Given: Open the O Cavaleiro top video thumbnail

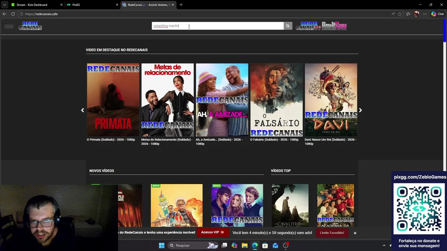Looking at the screenshot, I should tap(290, 206).
